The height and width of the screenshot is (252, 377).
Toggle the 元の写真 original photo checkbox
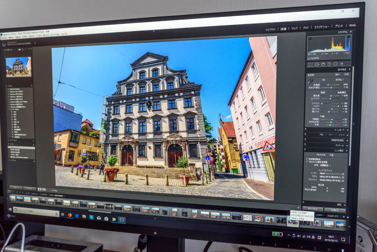(309, 58)
